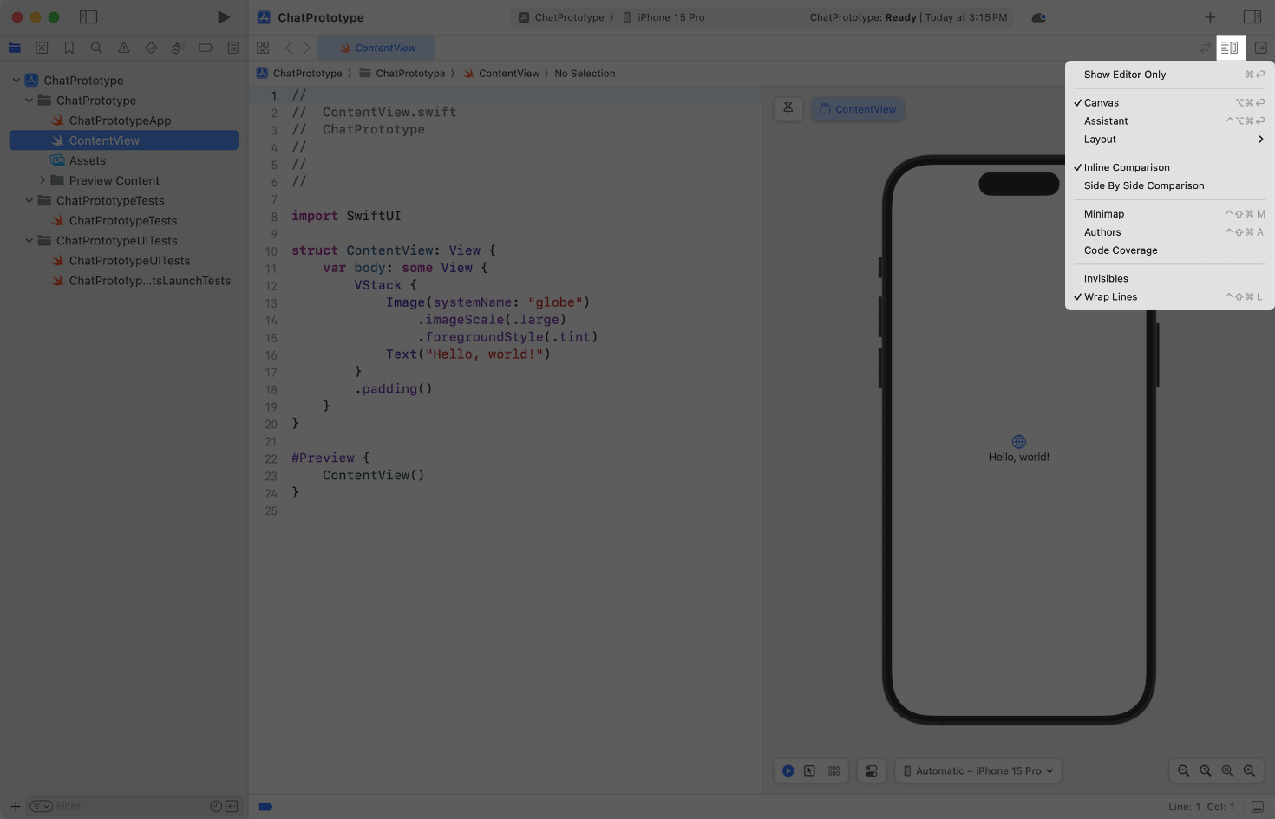Image resolution: width=1275 pixels, height=819 pixels.
Task: Choose Show Editor Only menu item
Action: pos(1124,75)
